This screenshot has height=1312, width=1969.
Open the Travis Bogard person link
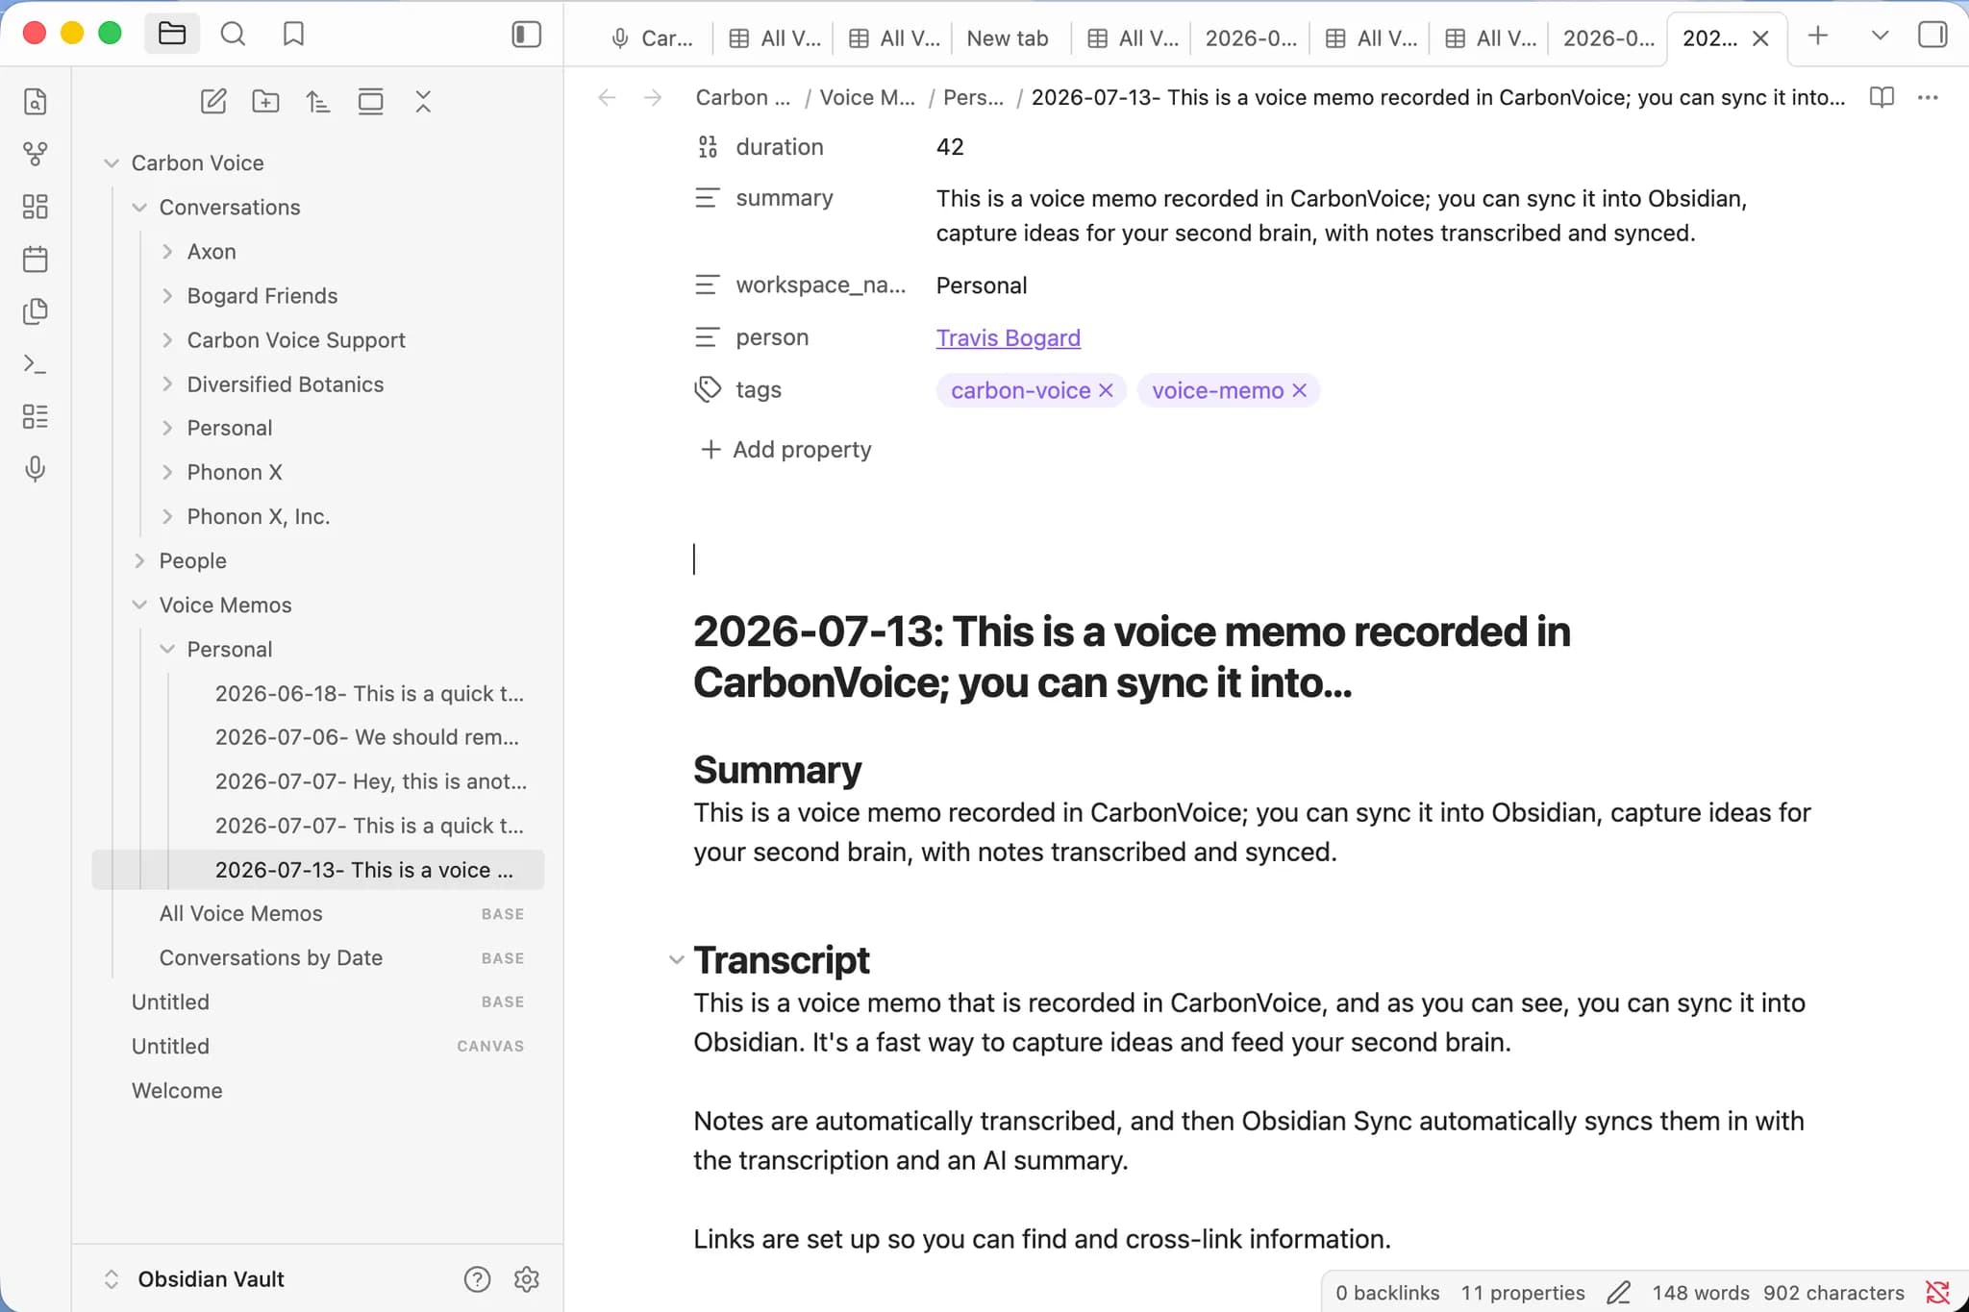click(x=1008, y=338)
